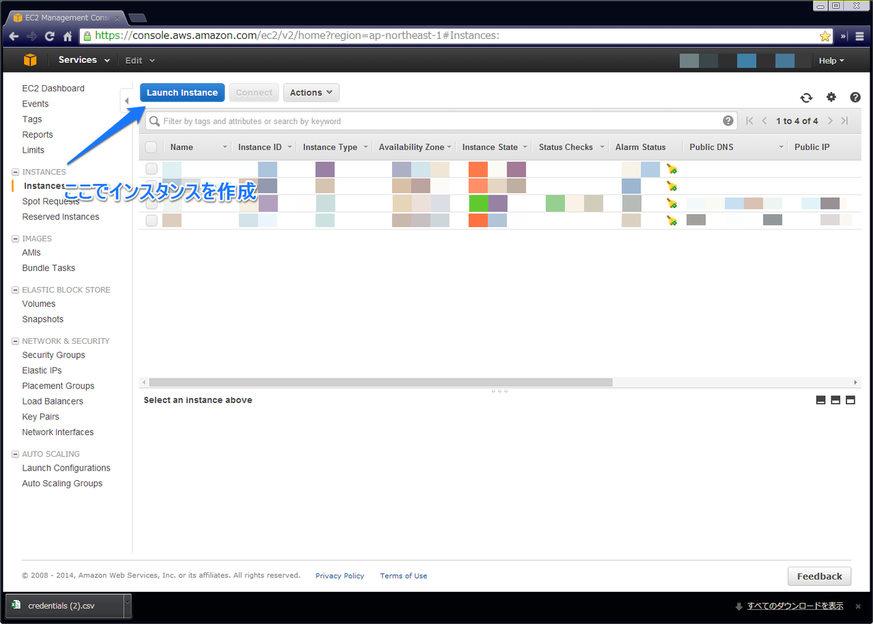The width and height of the screenshot is (873, 624).
Task: Open the Services dropdown menu
Action: (84, 60)
